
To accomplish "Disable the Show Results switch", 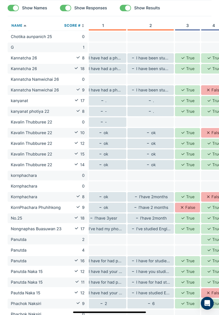I will point(125,8).
